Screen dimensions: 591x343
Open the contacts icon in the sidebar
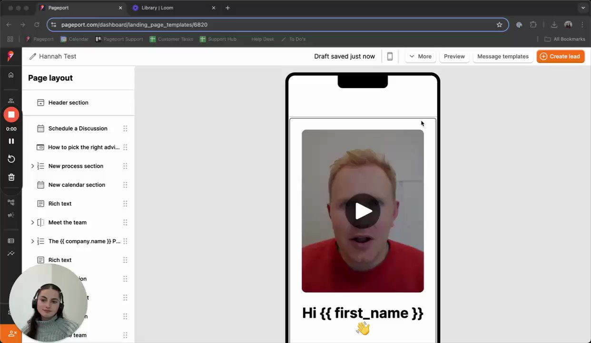pyautogui.click(x=11, y=101)
